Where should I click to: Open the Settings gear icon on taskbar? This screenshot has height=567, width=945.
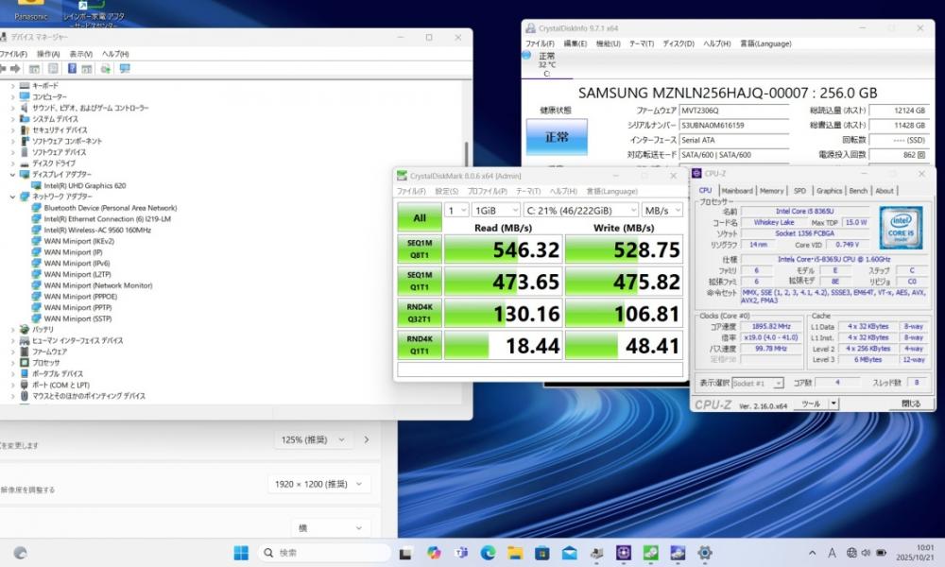tap(704, 553)
